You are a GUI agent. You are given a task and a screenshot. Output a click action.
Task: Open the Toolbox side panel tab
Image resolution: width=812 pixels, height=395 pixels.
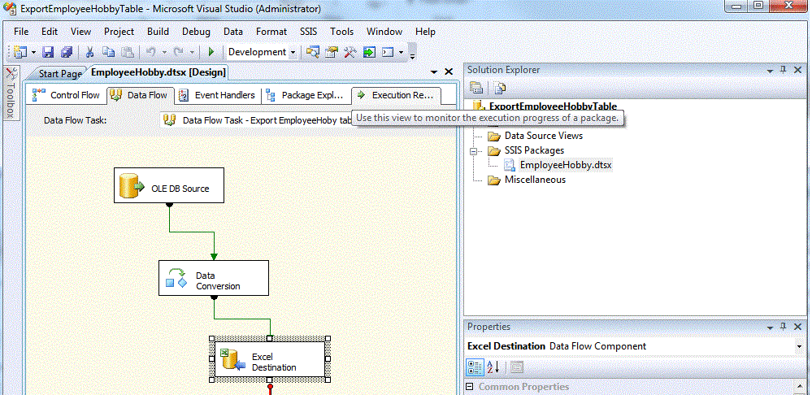click(11, 92)
